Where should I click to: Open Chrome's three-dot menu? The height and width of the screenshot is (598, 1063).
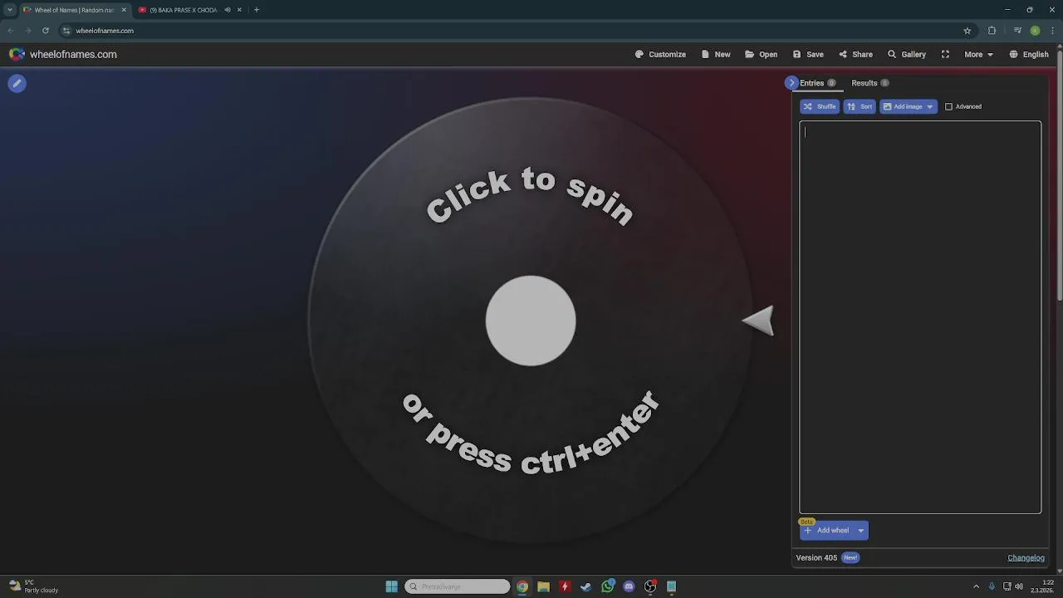tap(1052, 31)
